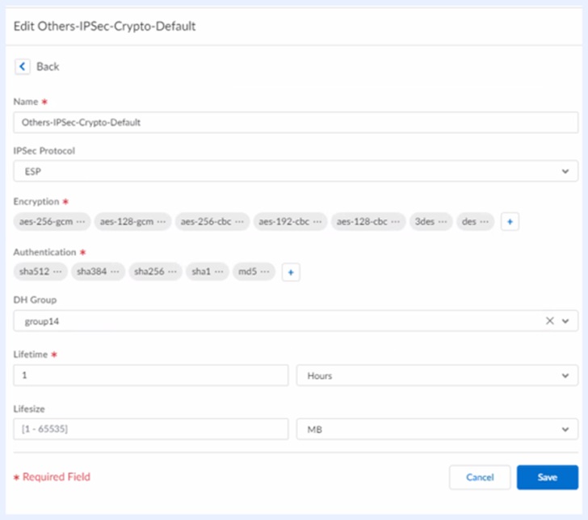588x520 pixels.
Task: Clear the group14 DH Group selection
Action: click(550, 321)
